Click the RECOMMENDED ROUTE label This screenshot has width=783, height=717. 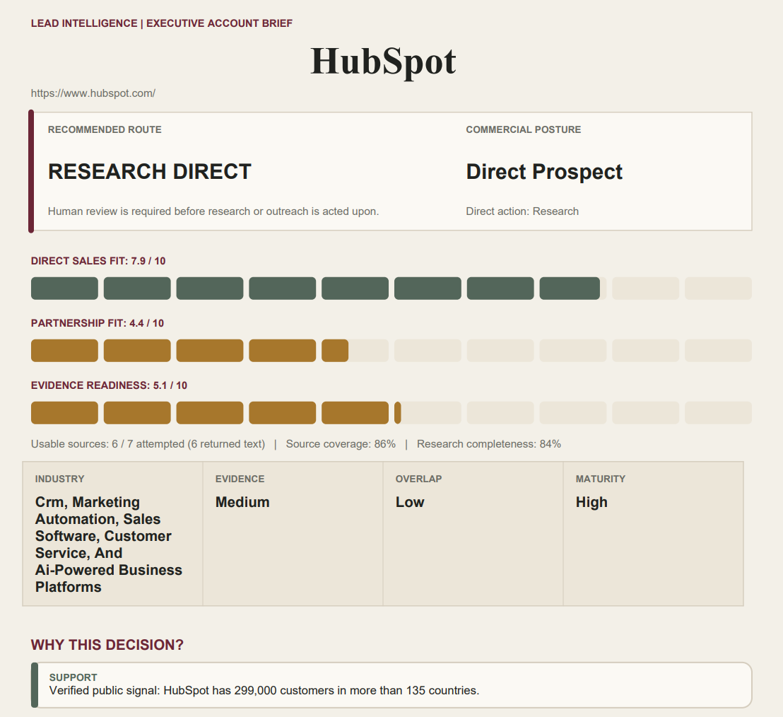(105, 129)
